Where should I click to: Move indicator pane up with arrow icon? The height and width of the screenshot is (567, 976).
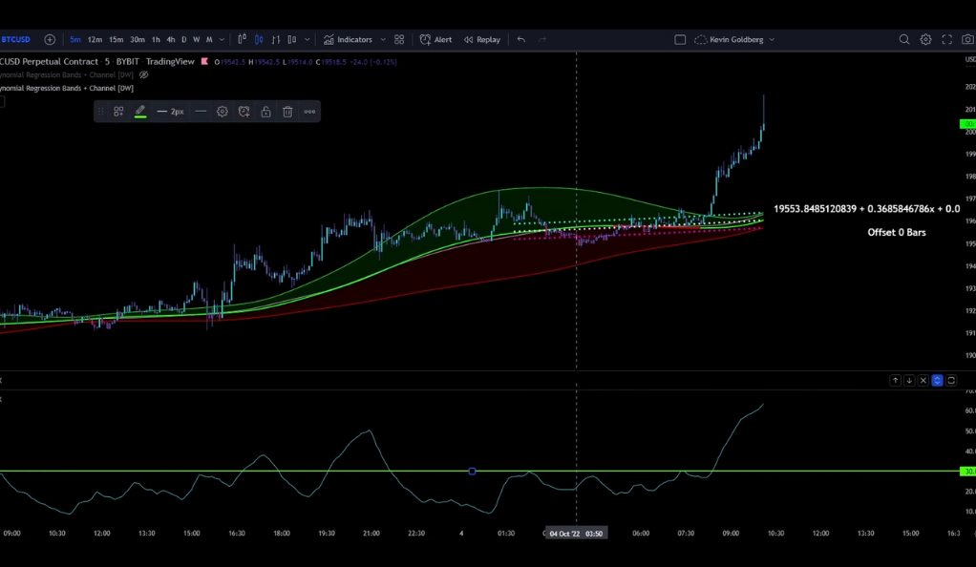pos(895,380)
